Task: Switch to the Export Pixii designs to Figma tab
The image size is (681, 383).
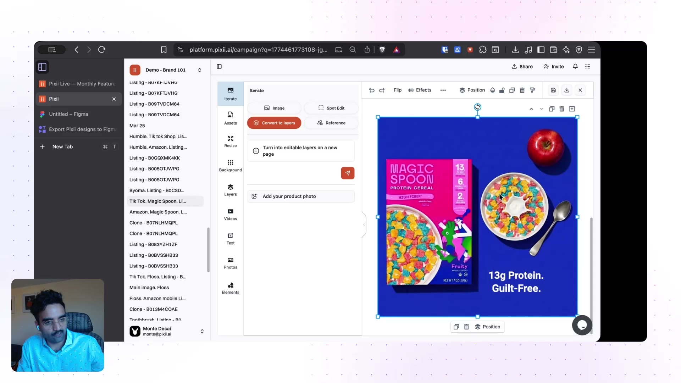Action: click(79, 129)
